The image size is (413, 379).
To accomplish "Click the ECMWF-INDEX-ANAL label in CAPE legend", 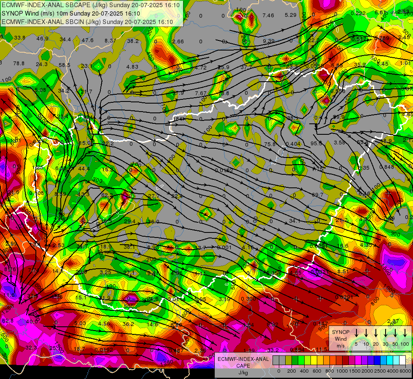I will click(x=243, y=359).
